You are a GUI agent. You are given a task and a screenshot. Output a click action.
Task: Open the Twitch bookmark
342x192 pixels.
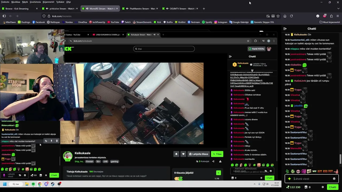[126, 22]
